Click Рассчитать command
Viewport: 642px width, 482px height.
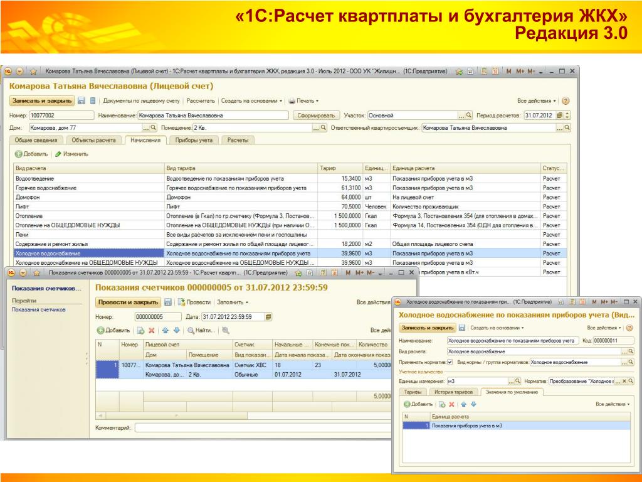click(201, 101)
